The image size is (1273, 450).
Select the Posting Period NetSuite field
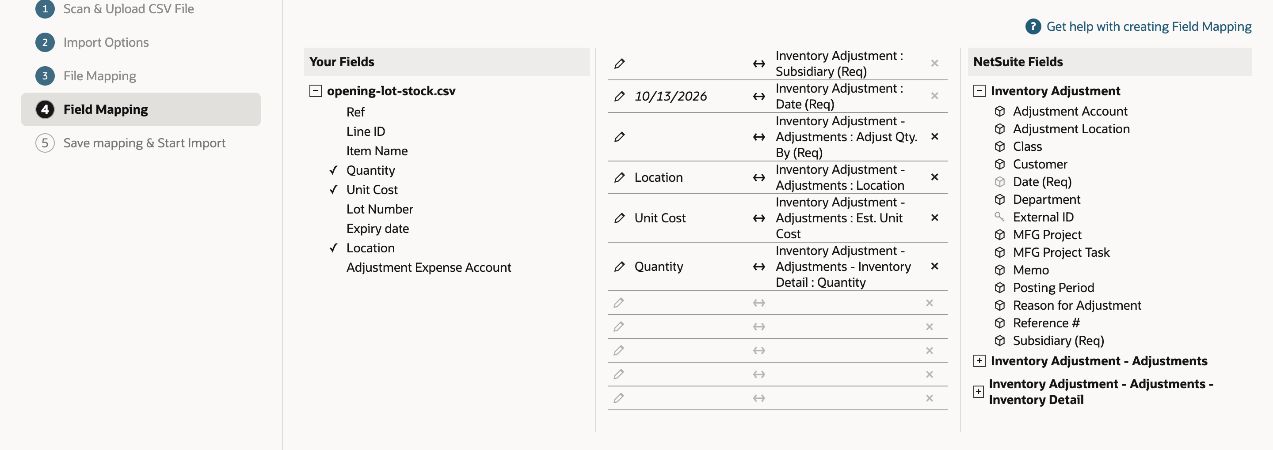1053,288
